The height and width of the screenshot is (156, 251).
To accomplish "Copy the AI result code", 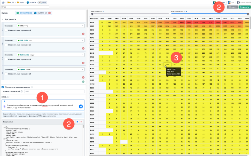I will (77, 122).
